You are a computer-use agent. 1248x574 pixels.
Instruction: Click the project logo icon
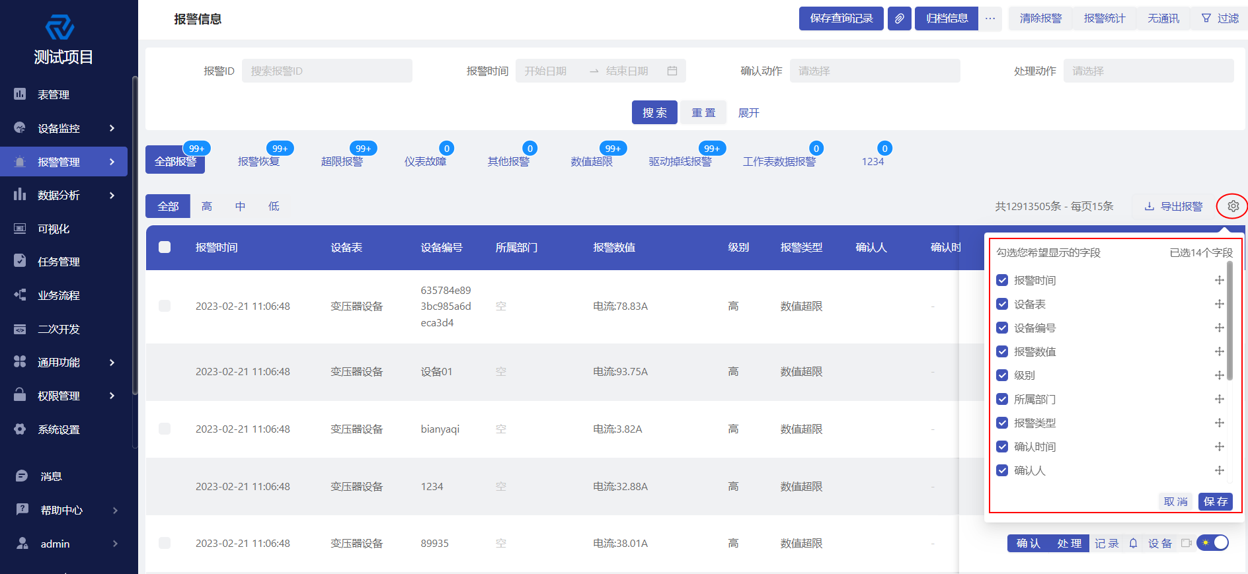(59, 27)
